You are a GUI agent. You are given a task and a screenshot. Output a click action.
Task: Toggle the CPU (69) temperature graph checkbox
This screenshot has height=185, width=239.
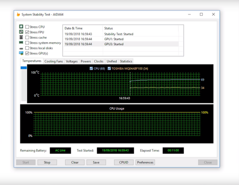[91, 68]
